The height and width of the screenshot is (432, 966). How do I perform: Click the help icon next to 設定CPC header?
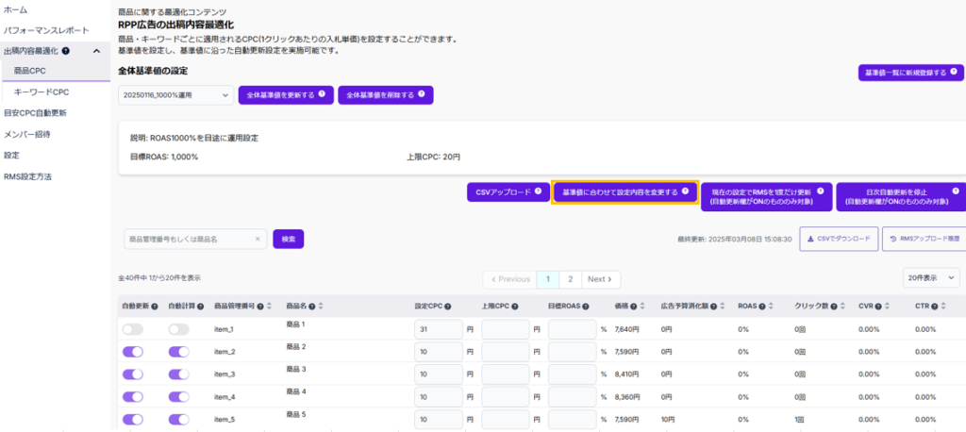click(447, 306)
